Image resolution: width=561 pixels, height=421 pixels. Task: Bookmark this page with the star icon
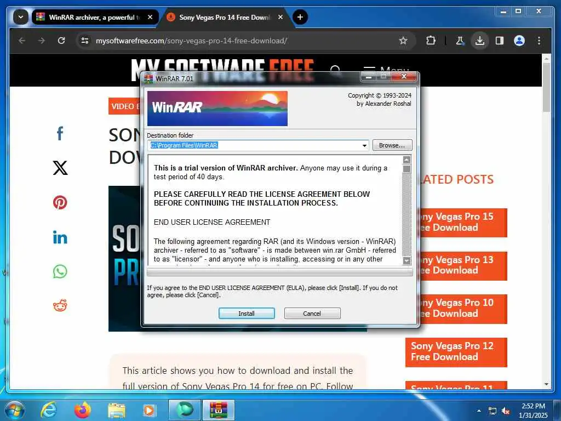tap(403, 41)
